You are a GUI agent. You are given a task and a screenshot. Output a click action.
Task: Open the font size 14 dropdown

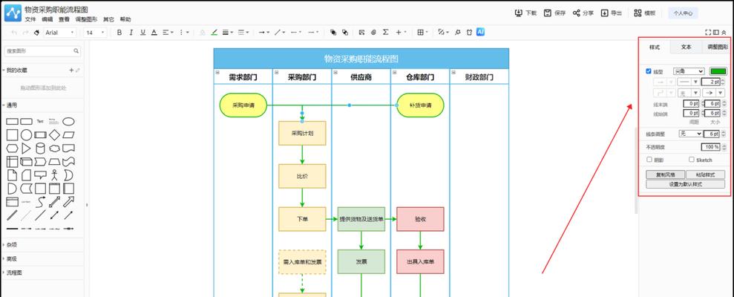click(95, 33)
